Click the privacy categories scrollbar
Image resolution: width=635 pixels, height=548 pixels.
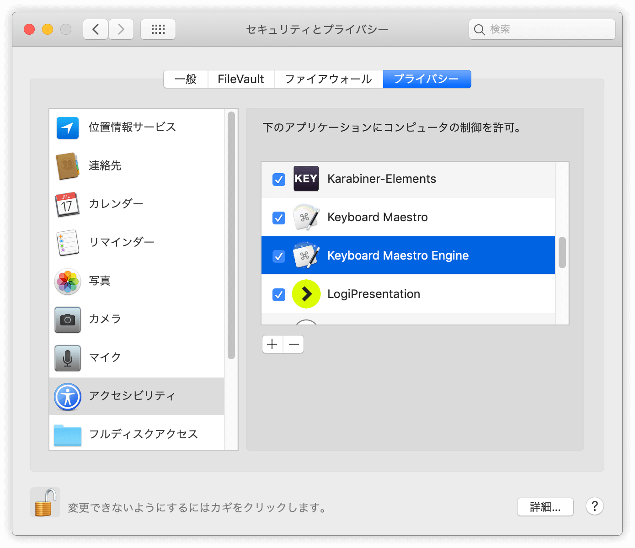[x=231, y=235]
